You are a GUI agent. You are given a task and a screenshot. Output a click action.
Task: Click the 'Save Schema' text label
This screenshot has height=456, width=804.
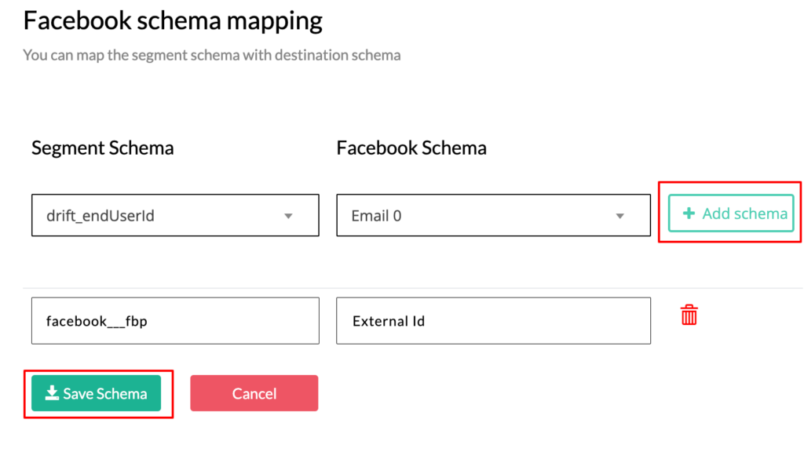[x=105, y=393]
